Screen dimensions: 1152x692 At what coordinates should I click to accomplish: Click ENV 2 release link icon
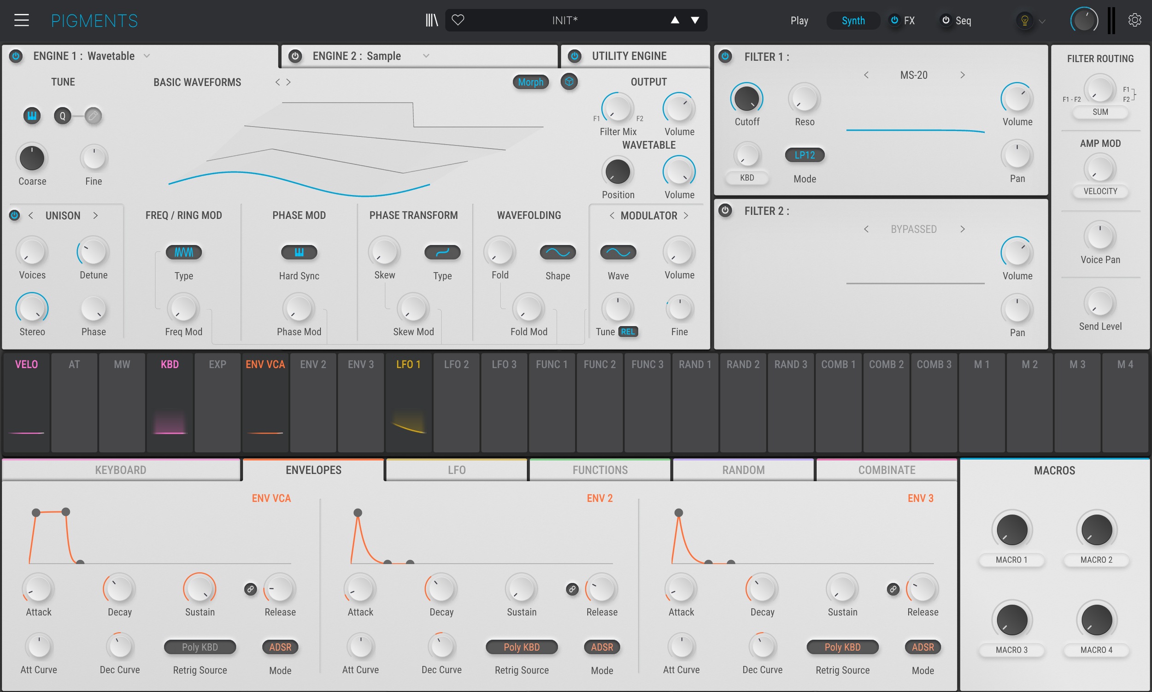click(x=572, y=589)
